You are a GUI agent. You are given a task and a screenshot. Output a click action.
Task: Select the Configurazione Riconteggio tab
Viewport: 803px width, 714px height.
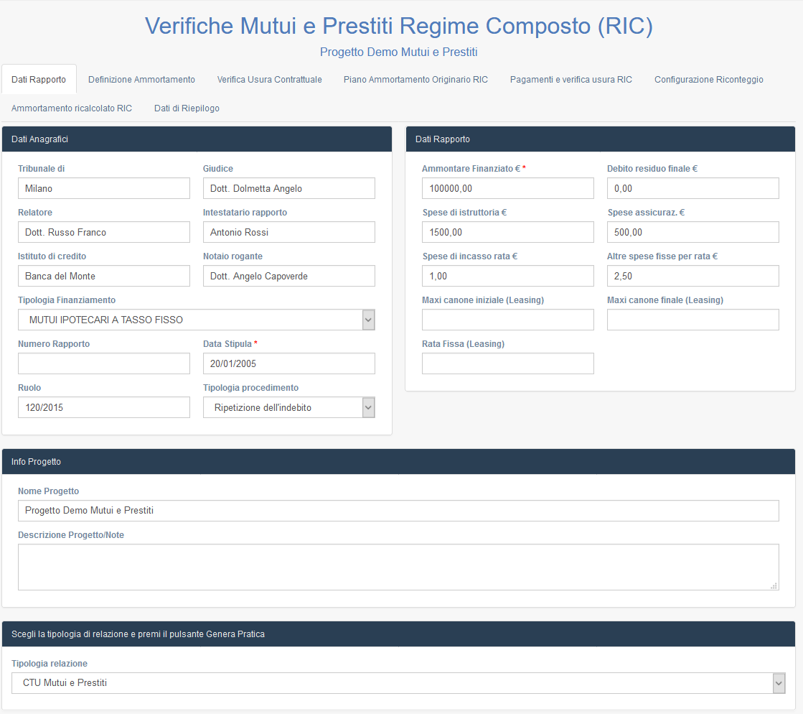[709, 80]
